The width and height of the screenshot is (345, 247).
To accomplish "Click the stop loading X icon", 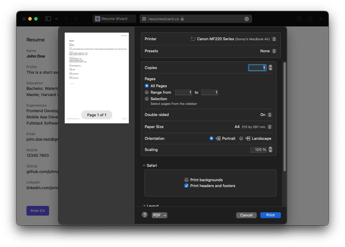I will [x=144, y=19].
